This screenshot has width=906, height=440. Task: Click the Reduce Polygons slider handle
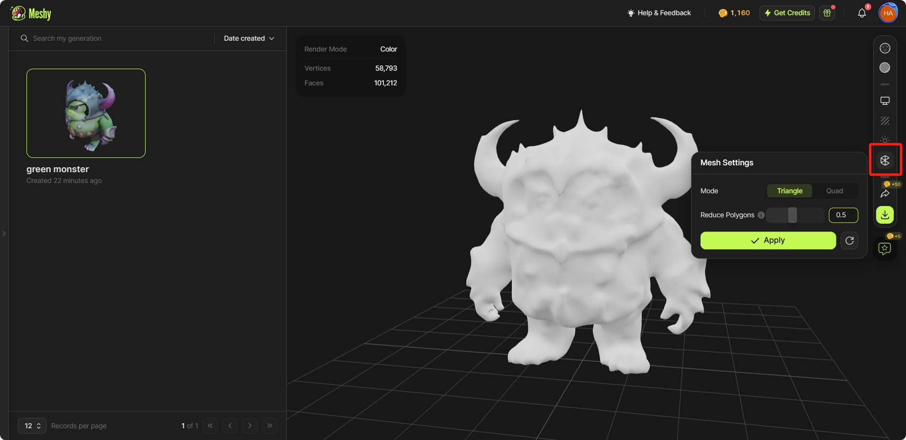tap(792, 215)
